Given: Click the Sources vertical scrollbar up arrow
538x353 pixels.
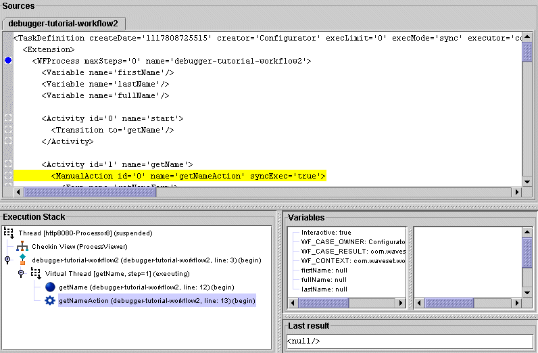Looking at the screenshot, I should (x=527, y=37).
